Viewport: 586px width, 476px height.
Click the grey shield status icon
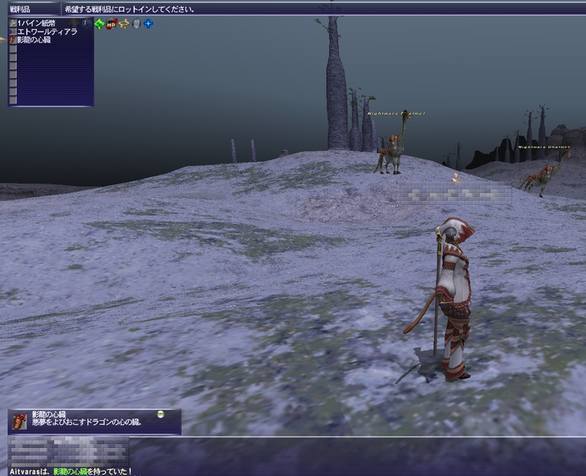coord(136,24)
